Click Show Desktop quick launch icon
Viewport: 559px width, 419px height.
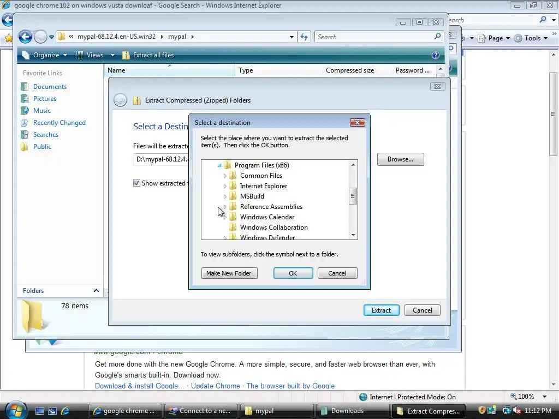coord(40,411)
